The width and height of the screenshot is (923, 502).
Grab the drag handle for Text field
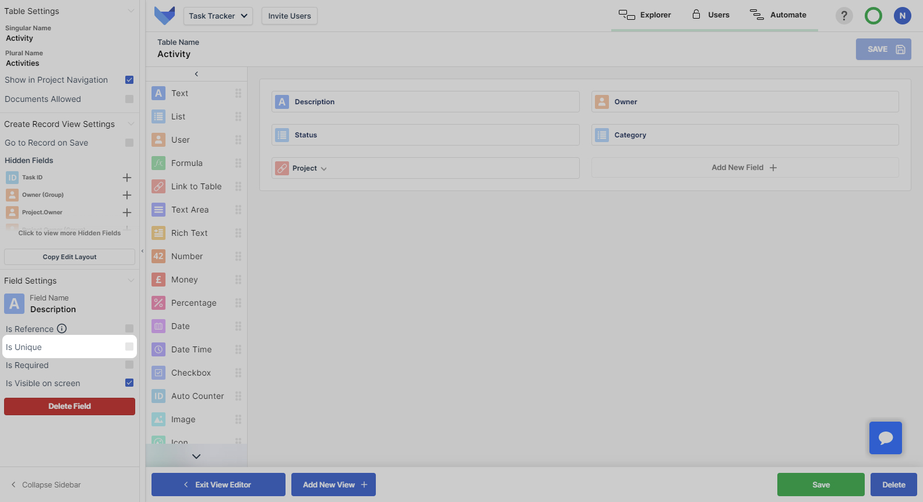(x=238, y=93)
